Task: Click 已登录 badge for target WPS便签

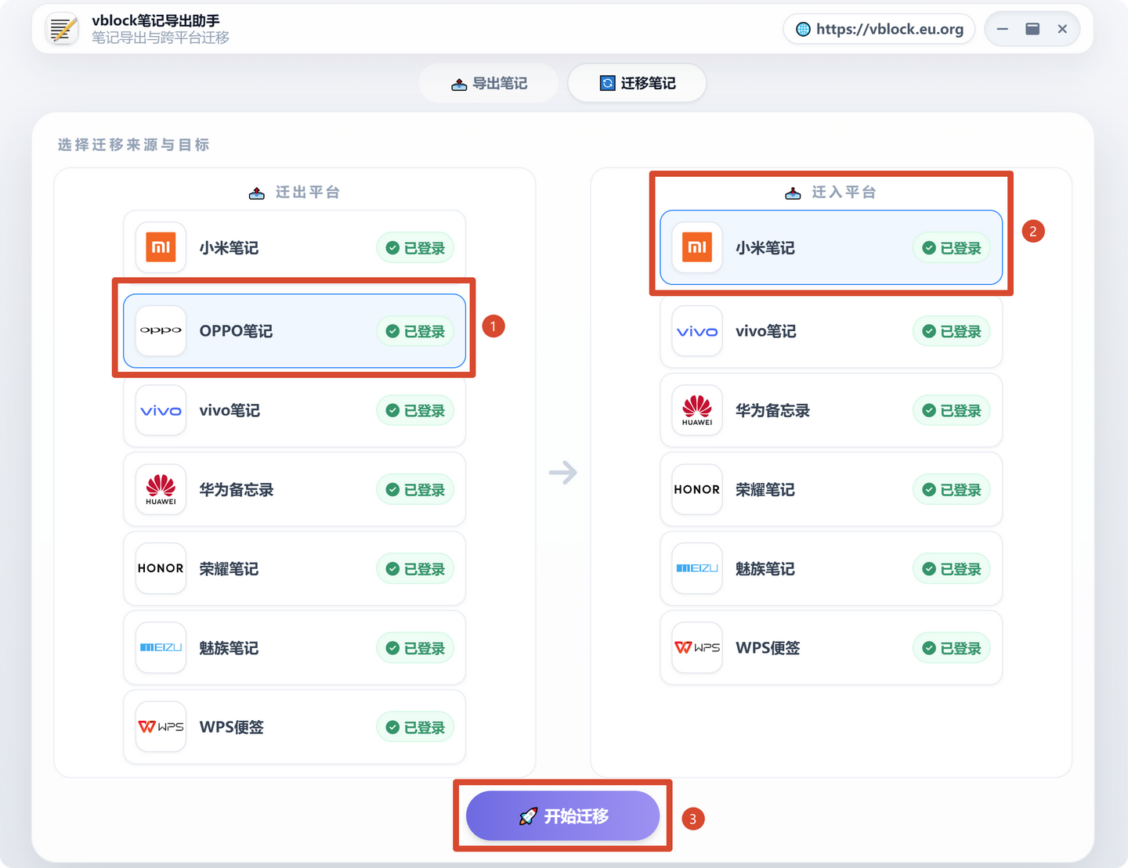Action: click(x=952, y=648)
